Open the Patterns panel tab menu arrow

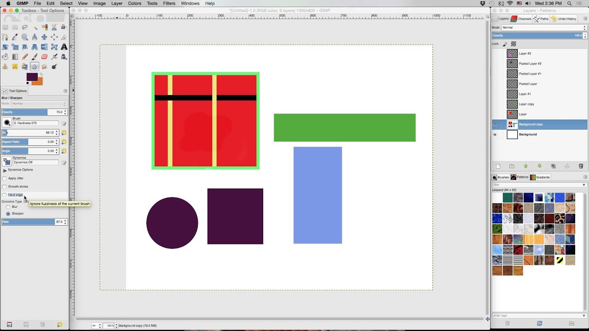coord(585,177)
